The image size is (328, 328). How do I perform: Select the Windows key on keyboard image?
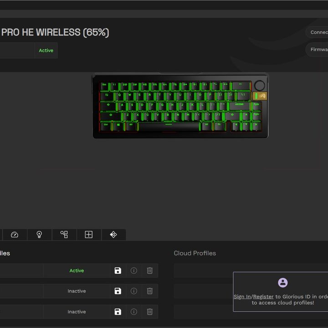point(118,126)
